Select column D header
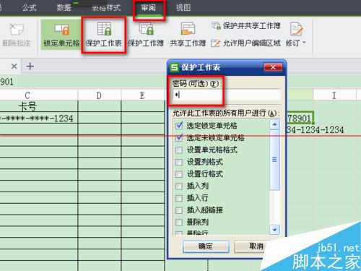This screenshot has width=361, height=271. point(99,95)
